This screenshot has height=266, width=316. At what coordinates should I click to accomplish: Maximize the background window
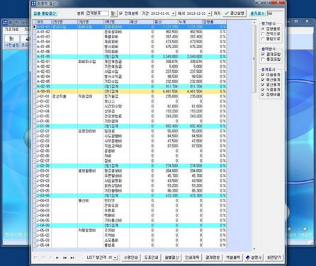coord(296,21)
